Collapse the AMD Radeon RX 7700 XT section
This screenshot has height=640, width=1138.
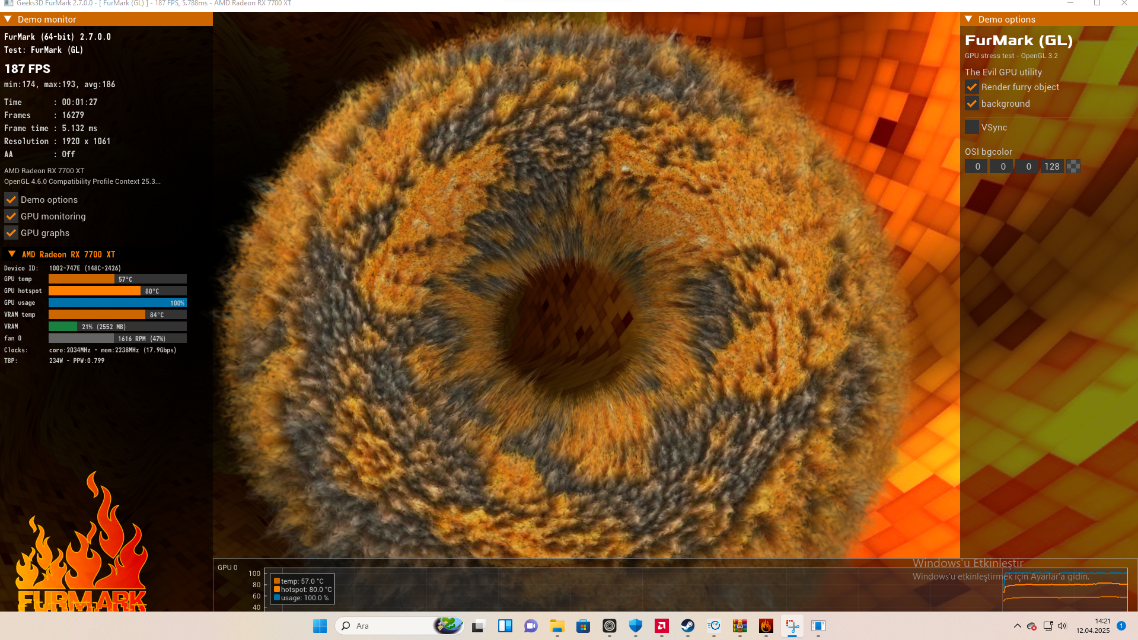pyautogui.click(x=12, y=254)
